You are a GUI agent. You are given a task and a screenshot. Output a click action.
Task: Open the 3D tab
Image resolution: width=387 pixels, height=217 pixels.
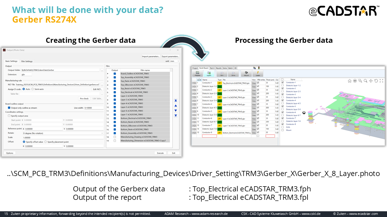tap(236, 68)
